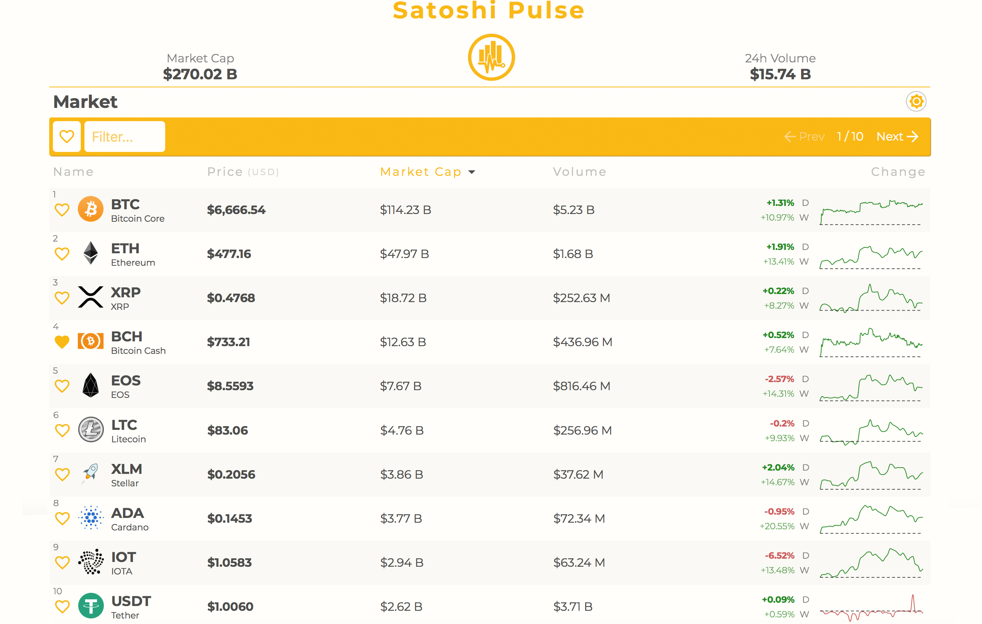Screen dimensions: 982x624
Task: Click the Prev page button
Action: coord(804,136)
